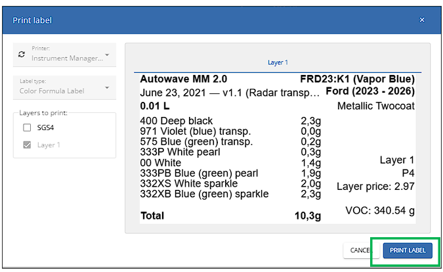
Task: Click the 'Ford (2023 - 2026)' text
Action: click(370, 91)
